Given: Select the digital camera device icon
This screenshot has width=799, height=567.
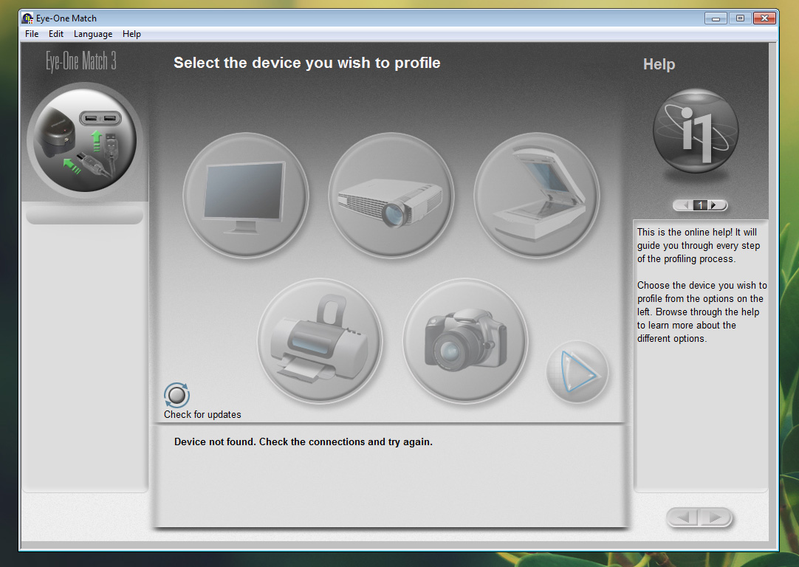Looking at the screenshot, I should [465, 341].
